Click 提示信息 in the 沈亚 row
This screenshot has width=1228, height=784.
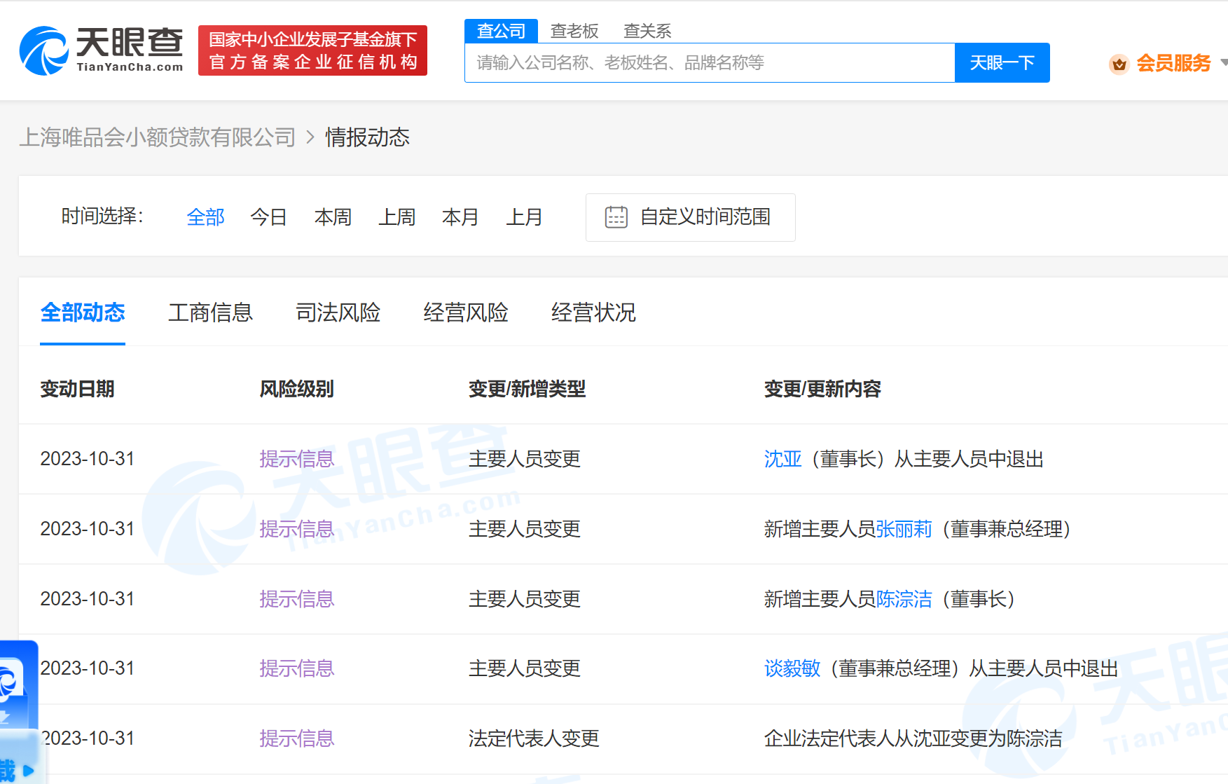click(296, 459)
